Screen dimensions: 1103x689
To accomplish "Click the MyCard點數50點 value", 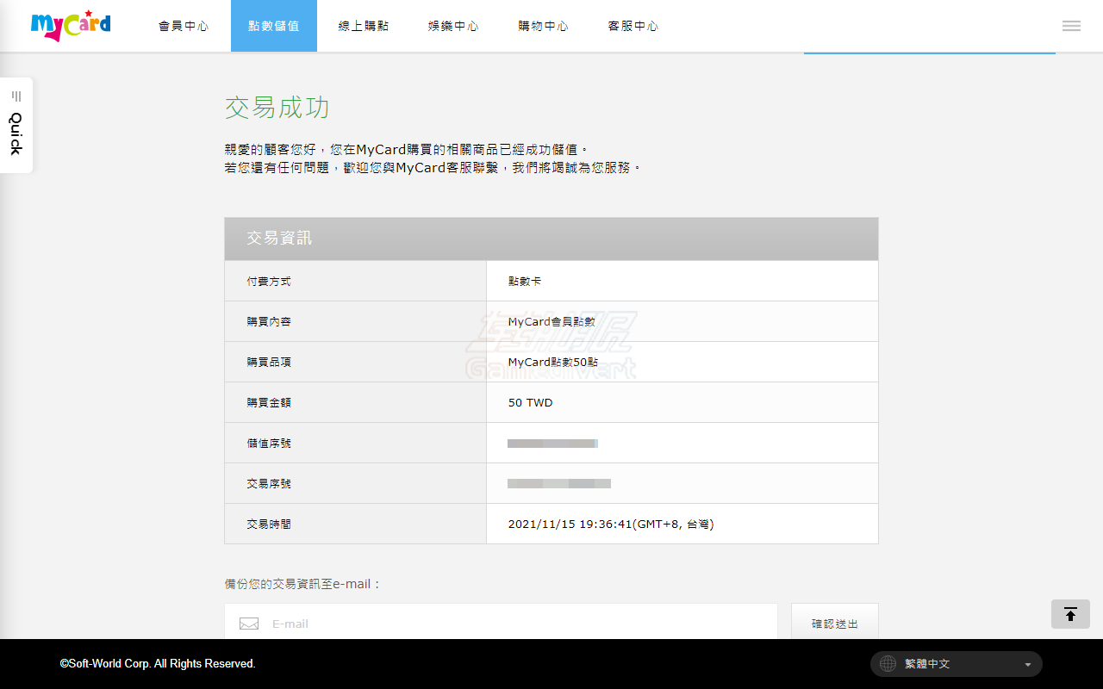I will point(553,363).
